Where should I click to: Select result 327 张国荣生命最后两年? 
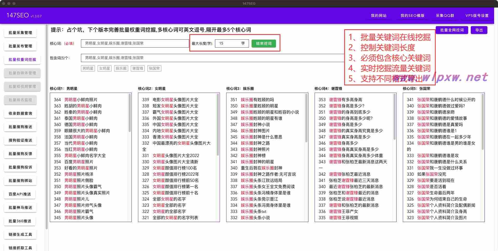[x=431, y=193]
